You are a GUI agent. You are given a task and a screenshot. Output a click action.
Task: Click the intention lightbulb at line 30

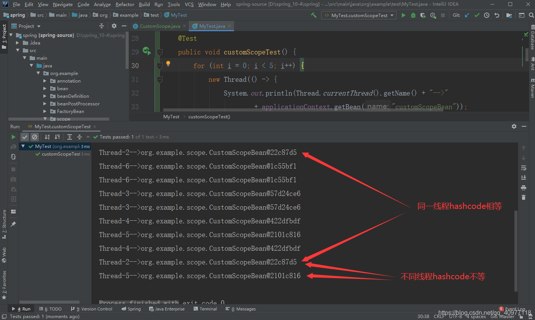pyautogui.click(x=168, y=64)
